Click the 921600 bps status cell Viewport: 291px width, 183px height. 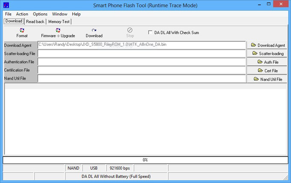pyautogui.click(x=120, y=168)
